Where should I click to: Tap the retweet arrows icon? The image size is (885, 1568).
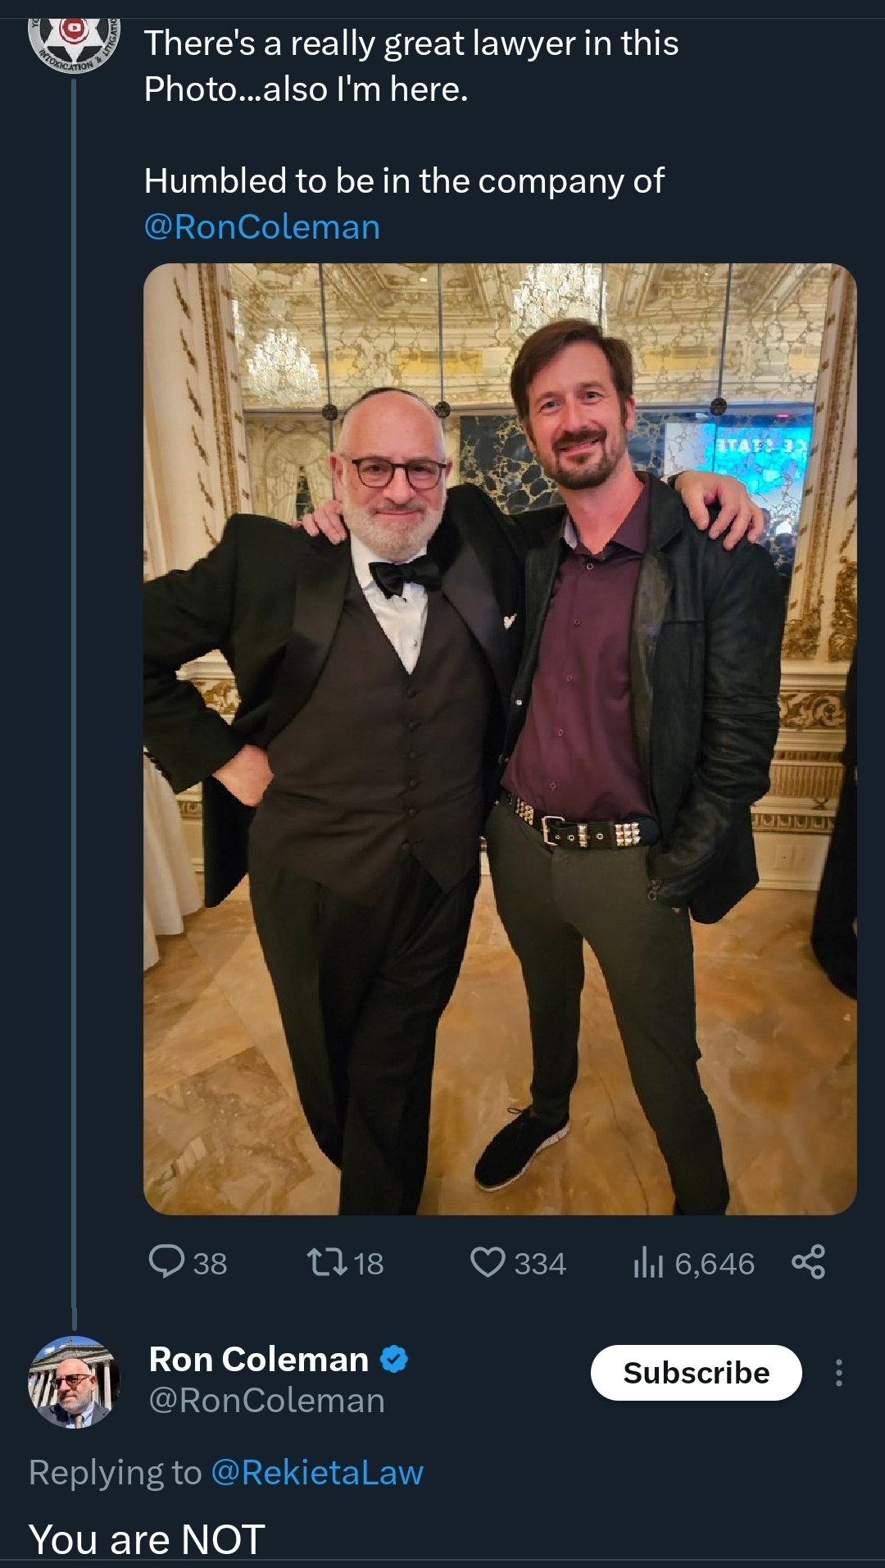coord(326,1262)
